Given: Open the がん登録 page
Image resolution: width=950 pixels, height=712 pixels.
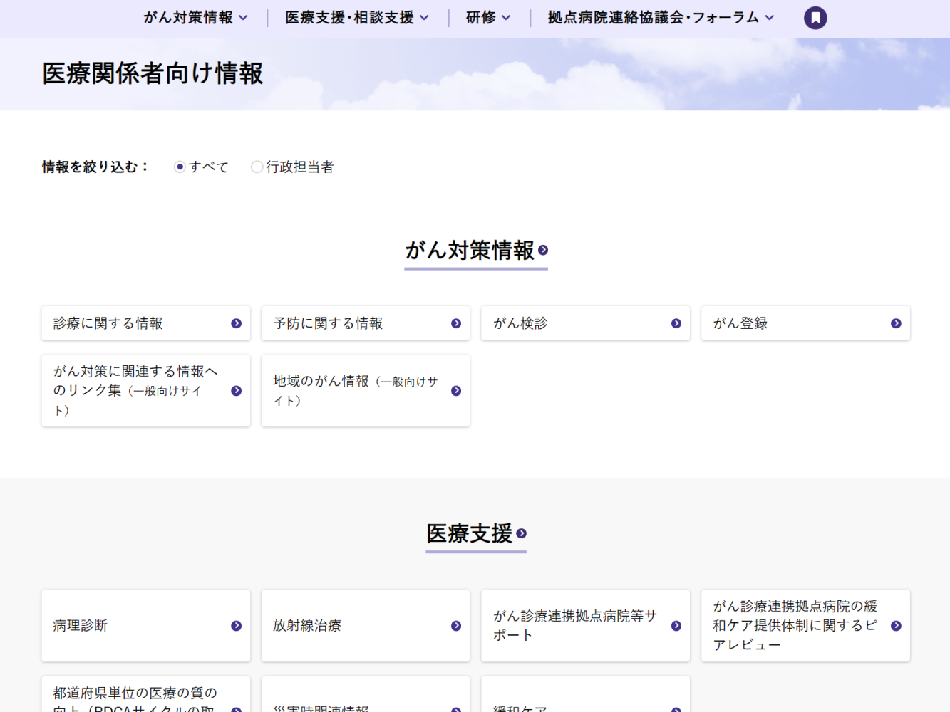Looking at the screenshot, I should [x=805, y=323].
